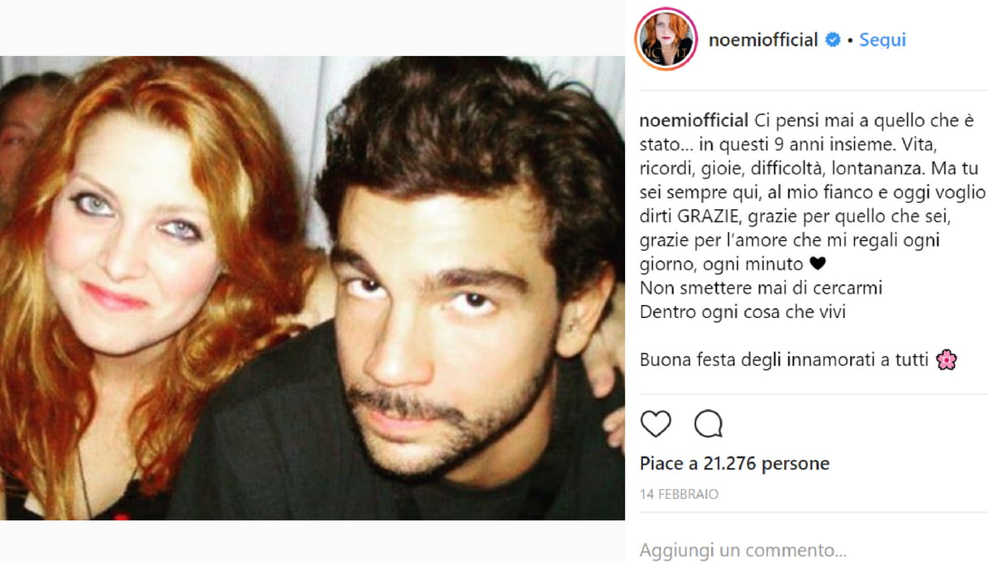The image size is (988, 563).
Task: Click the blue verified badge
Action: tap(833, 40)
